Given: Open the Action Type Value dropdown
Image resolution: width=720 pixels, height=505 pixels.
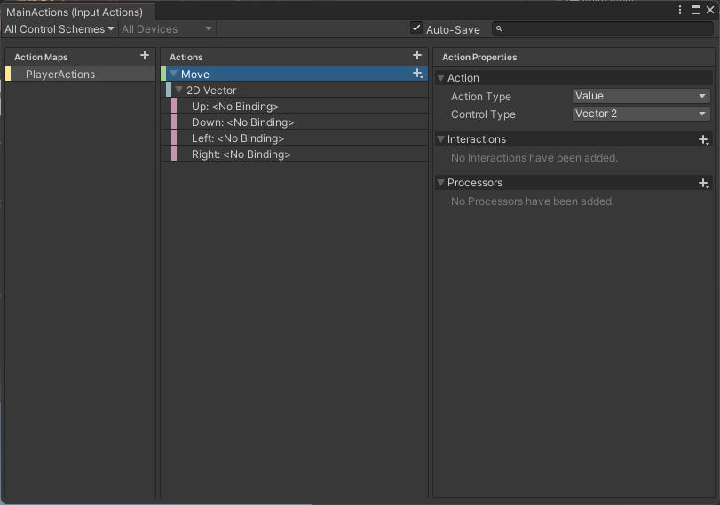Looking at the screenshot, I should [x=641, y=96].
